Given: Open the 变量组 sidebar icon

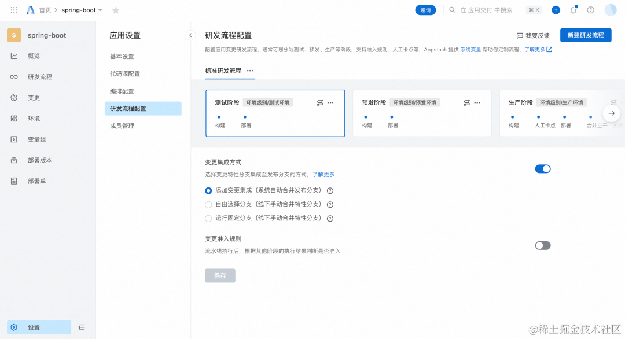Looking at the screenshot, I should [x=13, y=139].
